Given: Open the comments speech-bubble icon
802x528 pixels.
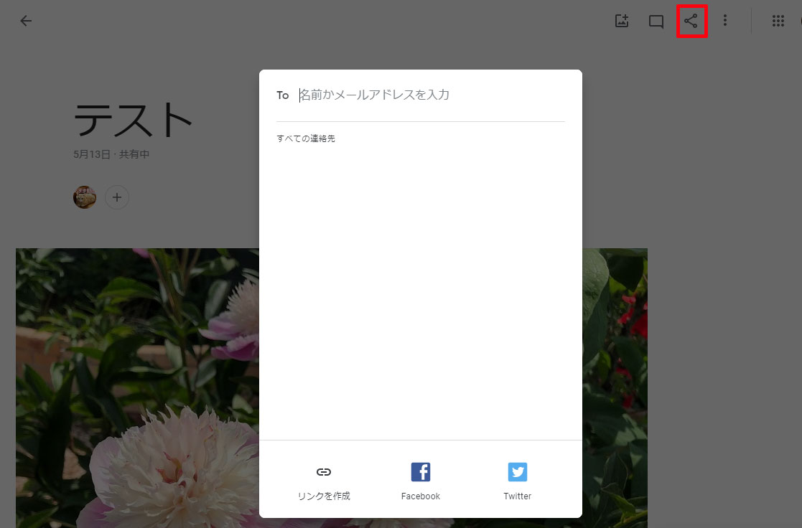Looking at the screenshot, I should (x=656, y=22).
